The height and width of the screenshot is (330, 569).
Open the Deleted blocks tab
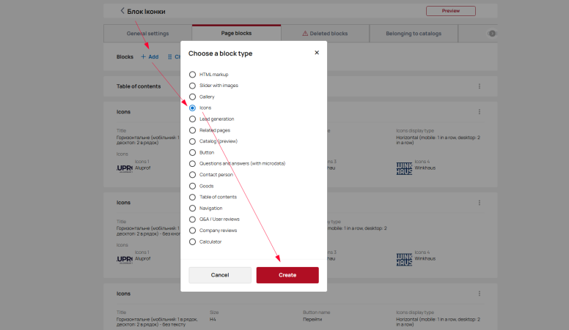coord(325,34)
